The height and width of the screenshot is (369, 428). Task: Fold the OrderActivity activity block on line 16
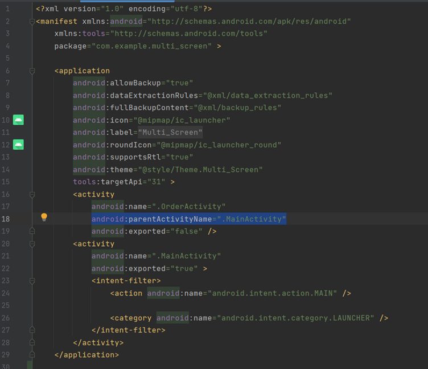pos(32,195)
